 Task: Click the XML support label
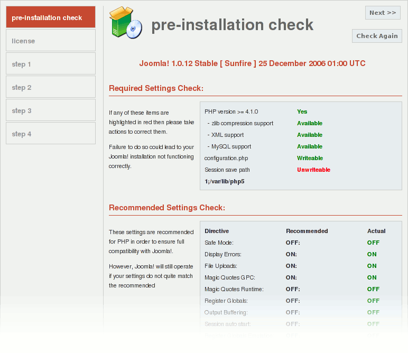pos(227,135)
